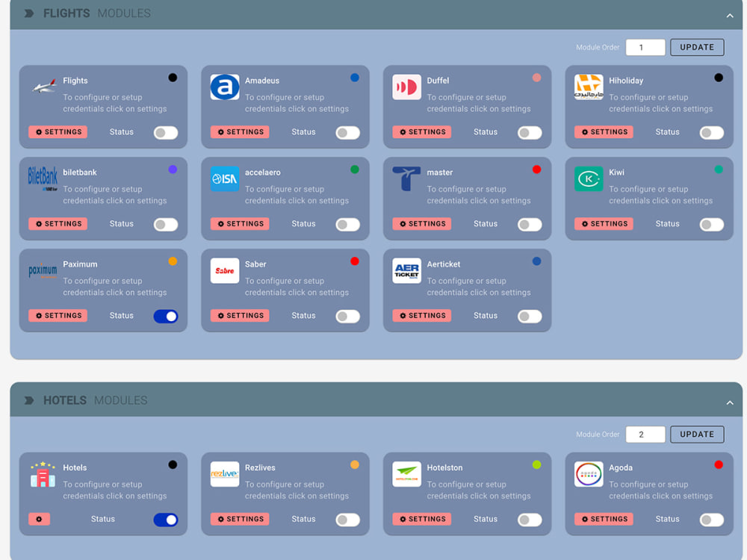747x560 pixels.
Task: Click the Amadeus logo icon
Action: (225, 87)
